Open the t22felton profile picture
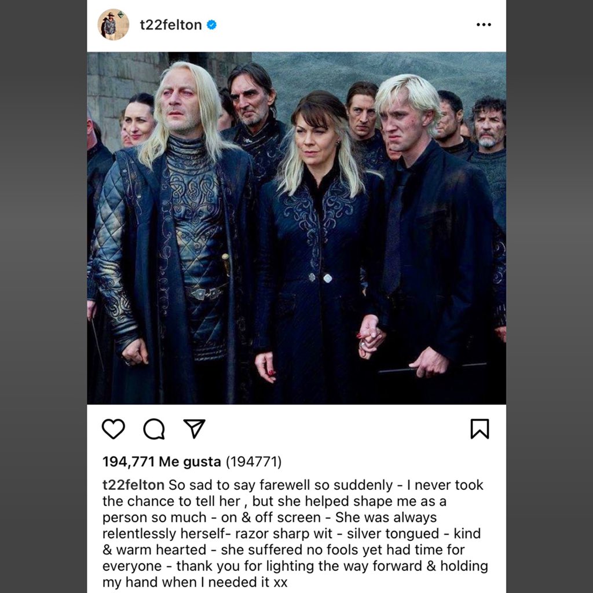Screen dimensions: 593x593 coord(114,24)
